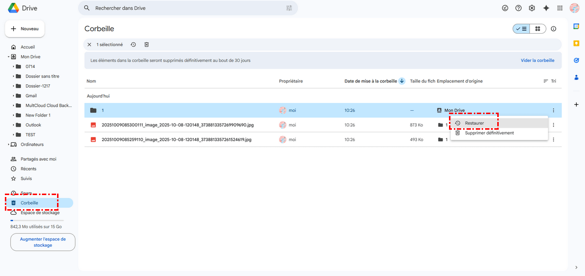The height and width of the screenshot is (276, 585).
Task: Click the Vider la corbeille link
Action: click(x=537, y=60)
